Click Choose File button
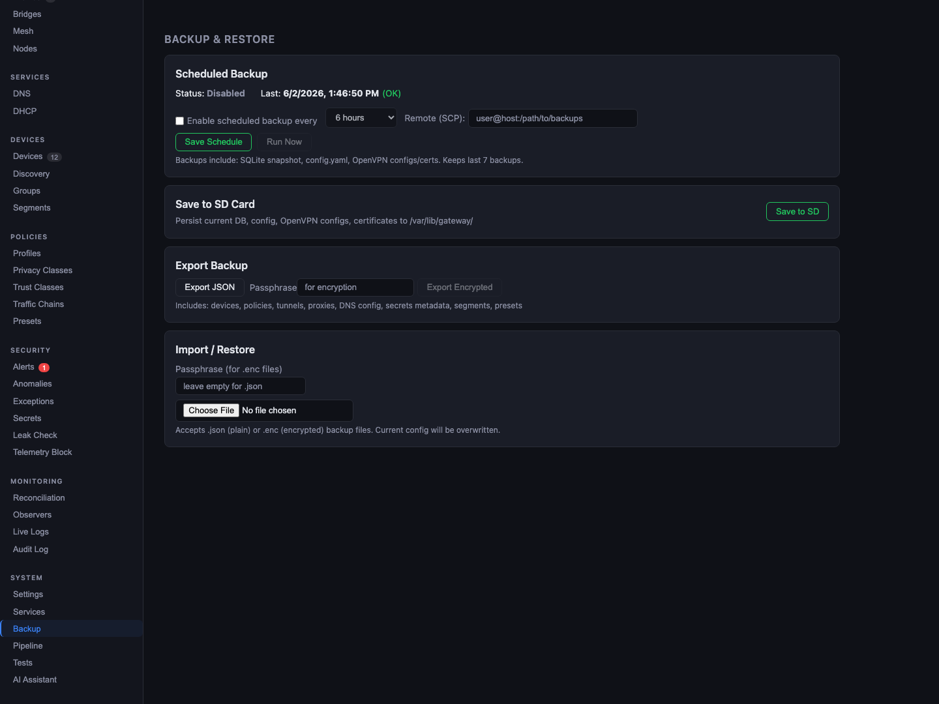 click(211, 410)
